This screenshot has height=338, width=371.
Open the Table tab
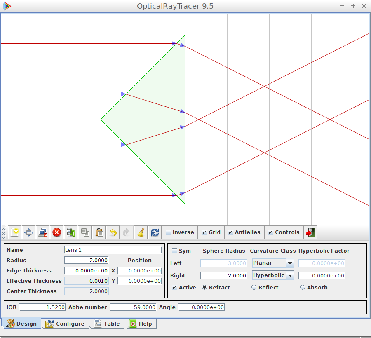pos(107,324)
